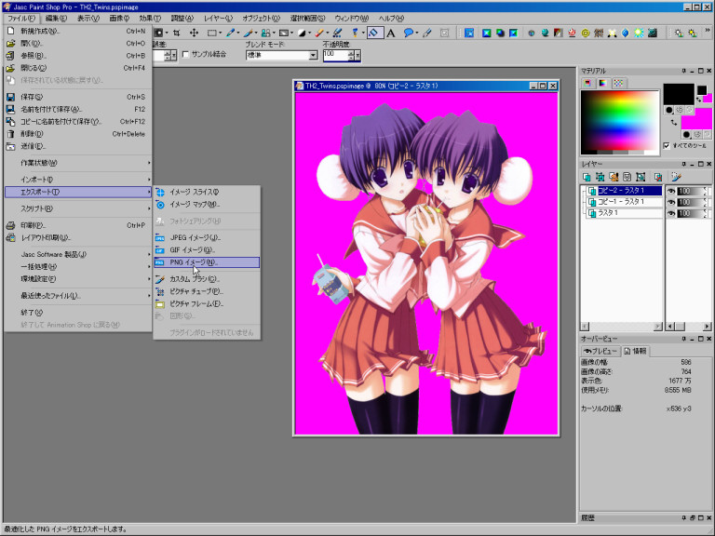Click the large black foreground material swatch
The height and width of the screenshot is (536, 715).
pos(679,94)
